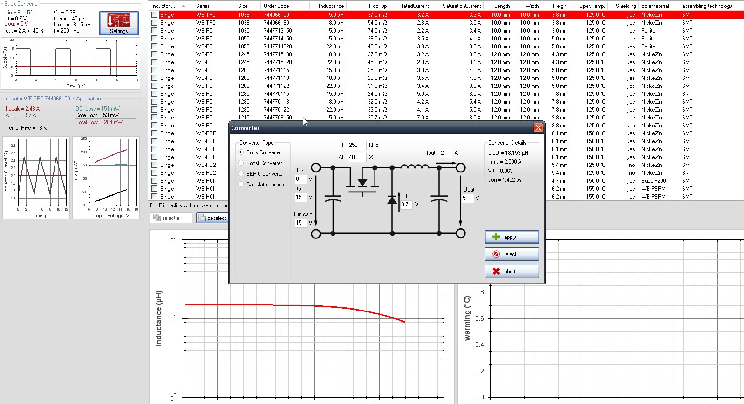Screen dimensions: 744x404
Task: Click the Iout current input field
Action: tap(445, 153)
